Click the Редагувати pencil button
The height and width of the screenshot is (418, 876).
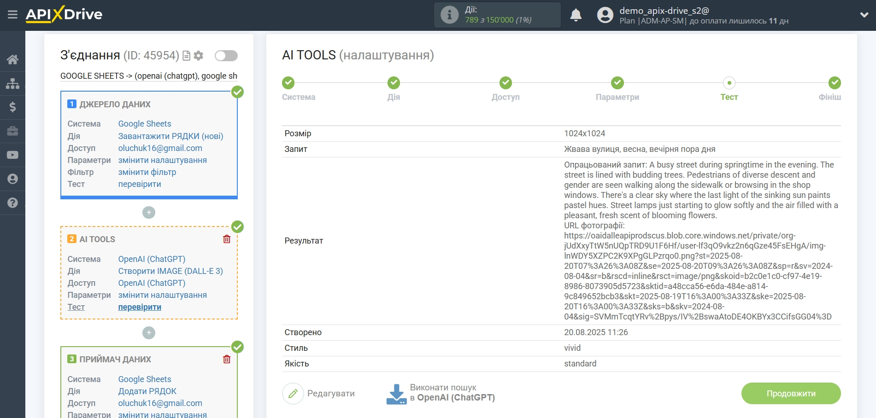tap(293, 394)
